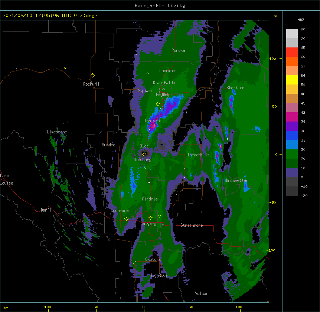Click the -30 dBZ legend value
This screenshot has width=320, height=312.
(304, 196)
